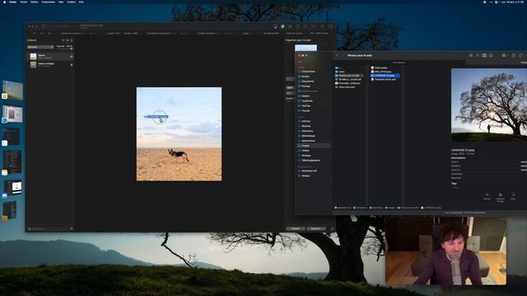Click the Exporter button in export panel

click(315, 229)
